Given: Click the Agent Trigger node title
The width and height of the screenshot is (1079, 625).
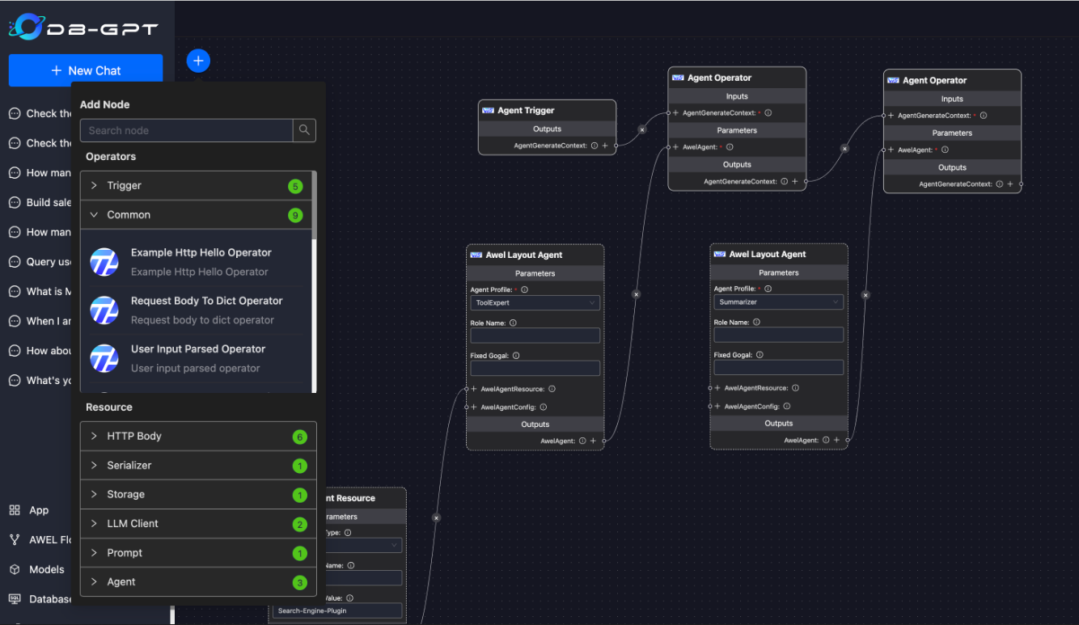Looking at the screenshot, I should tap(526, 111).
